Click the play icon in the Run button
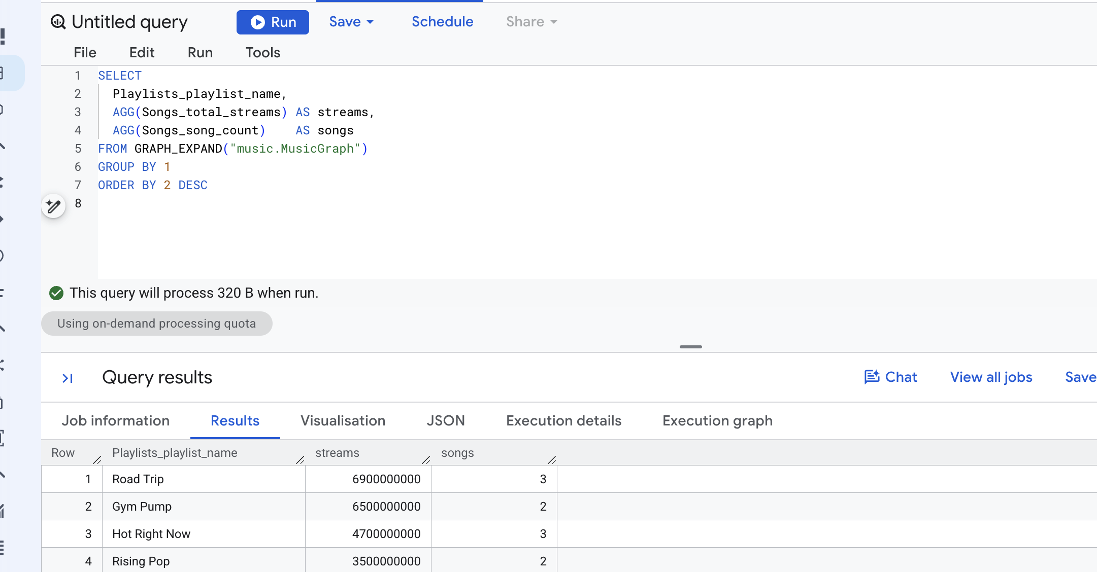The height and width of the screenshot is (572, 1097). point(258,22)
